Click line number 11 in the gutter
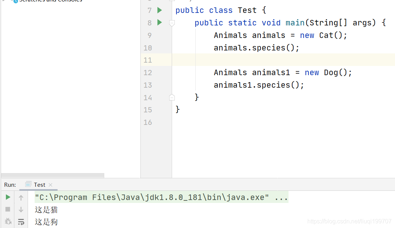Screen dimensions: 395x228 point(148,60)
